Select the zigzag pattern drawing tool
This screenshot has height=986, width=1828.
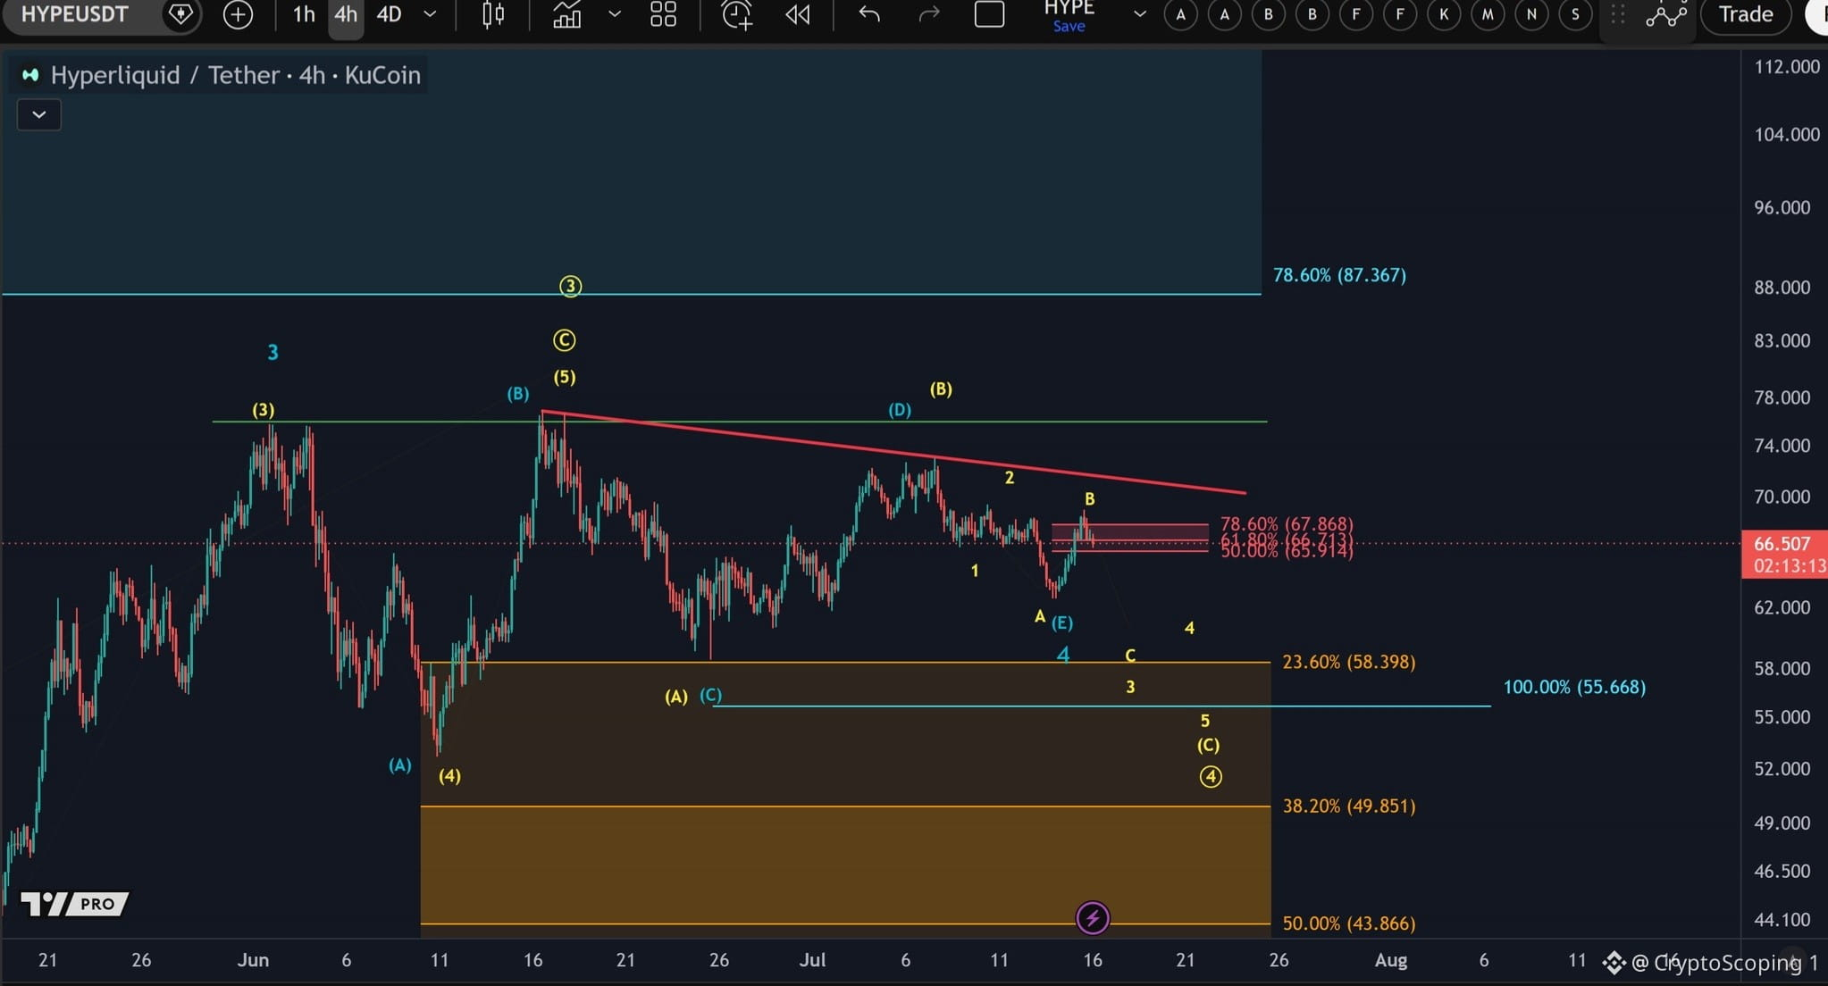point(1666,14)
